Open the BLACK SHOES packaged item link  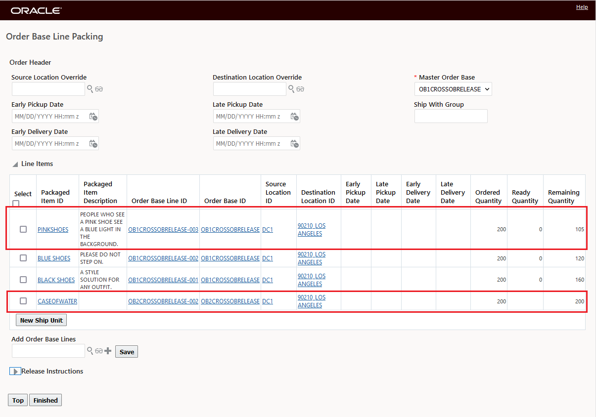click(56, 280)
